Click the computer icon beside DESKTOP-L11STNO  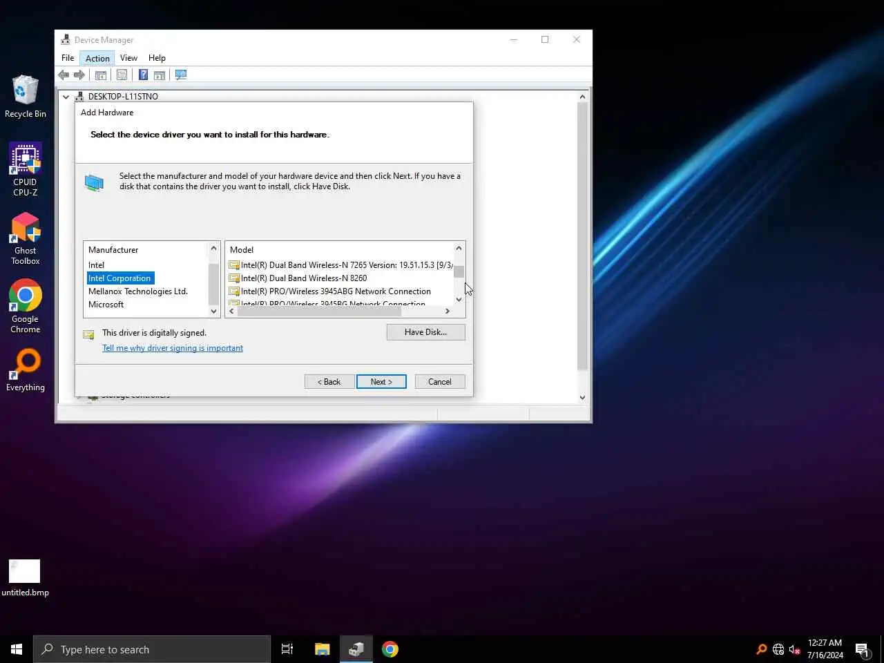tap(79, 97)
